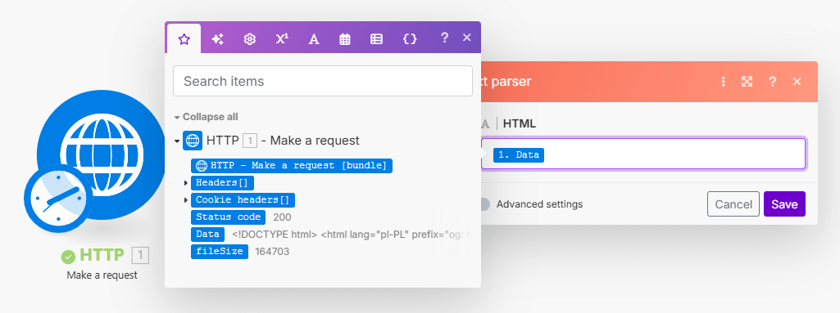The height and width of the screenshot is (313, 840).
Task: Select HTTP - Make a request [bundle] pill
Action: pyautogui.click(x=292, y=166)
